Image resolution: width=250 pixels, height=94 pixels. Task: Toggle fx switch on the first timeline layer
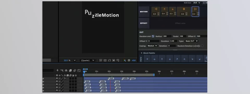(x=65, y=78)
